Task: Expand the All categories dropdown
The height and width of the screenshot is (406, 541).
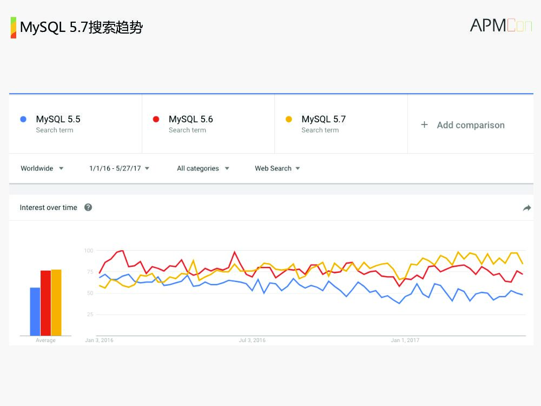Action: [x=203, y=168]
